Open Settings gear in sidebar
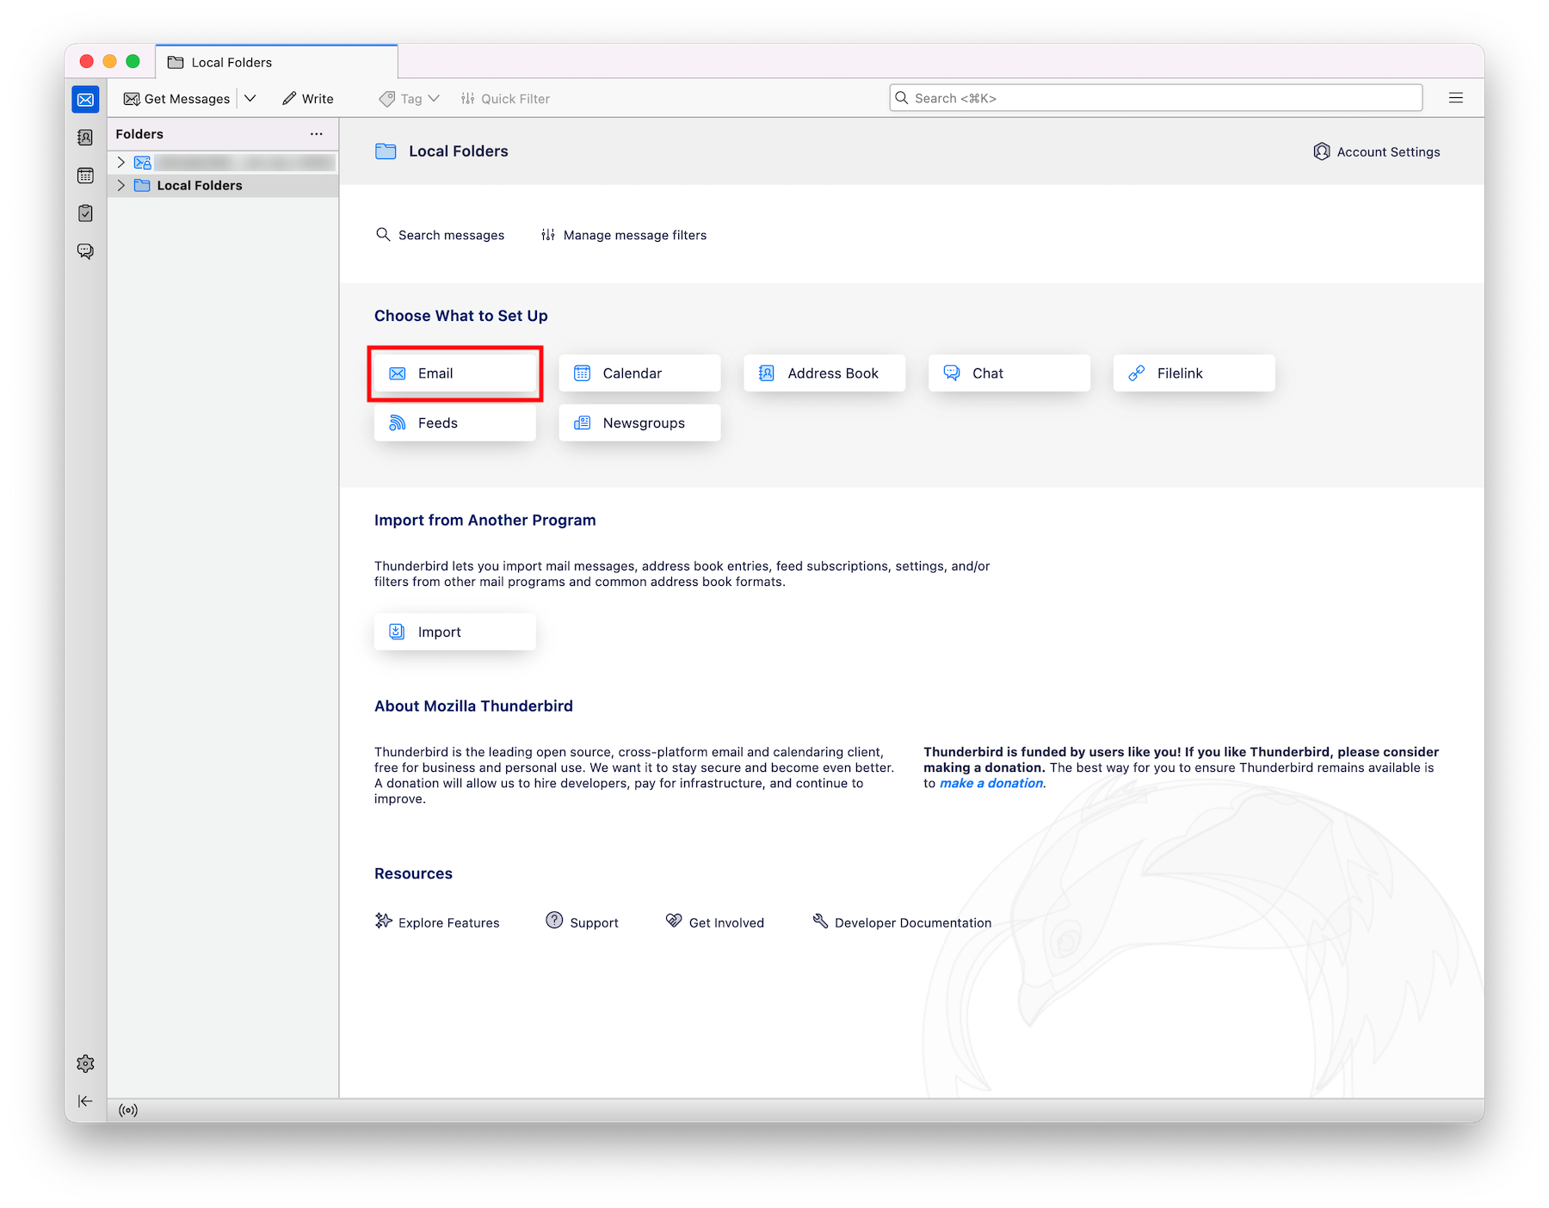This screenshot has width=1549, height=1208. pos(85,1063)
